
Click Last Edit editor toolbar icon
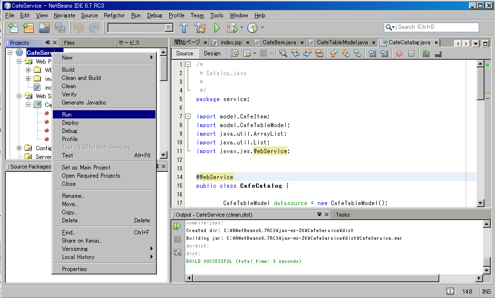[x=235, y=53]
